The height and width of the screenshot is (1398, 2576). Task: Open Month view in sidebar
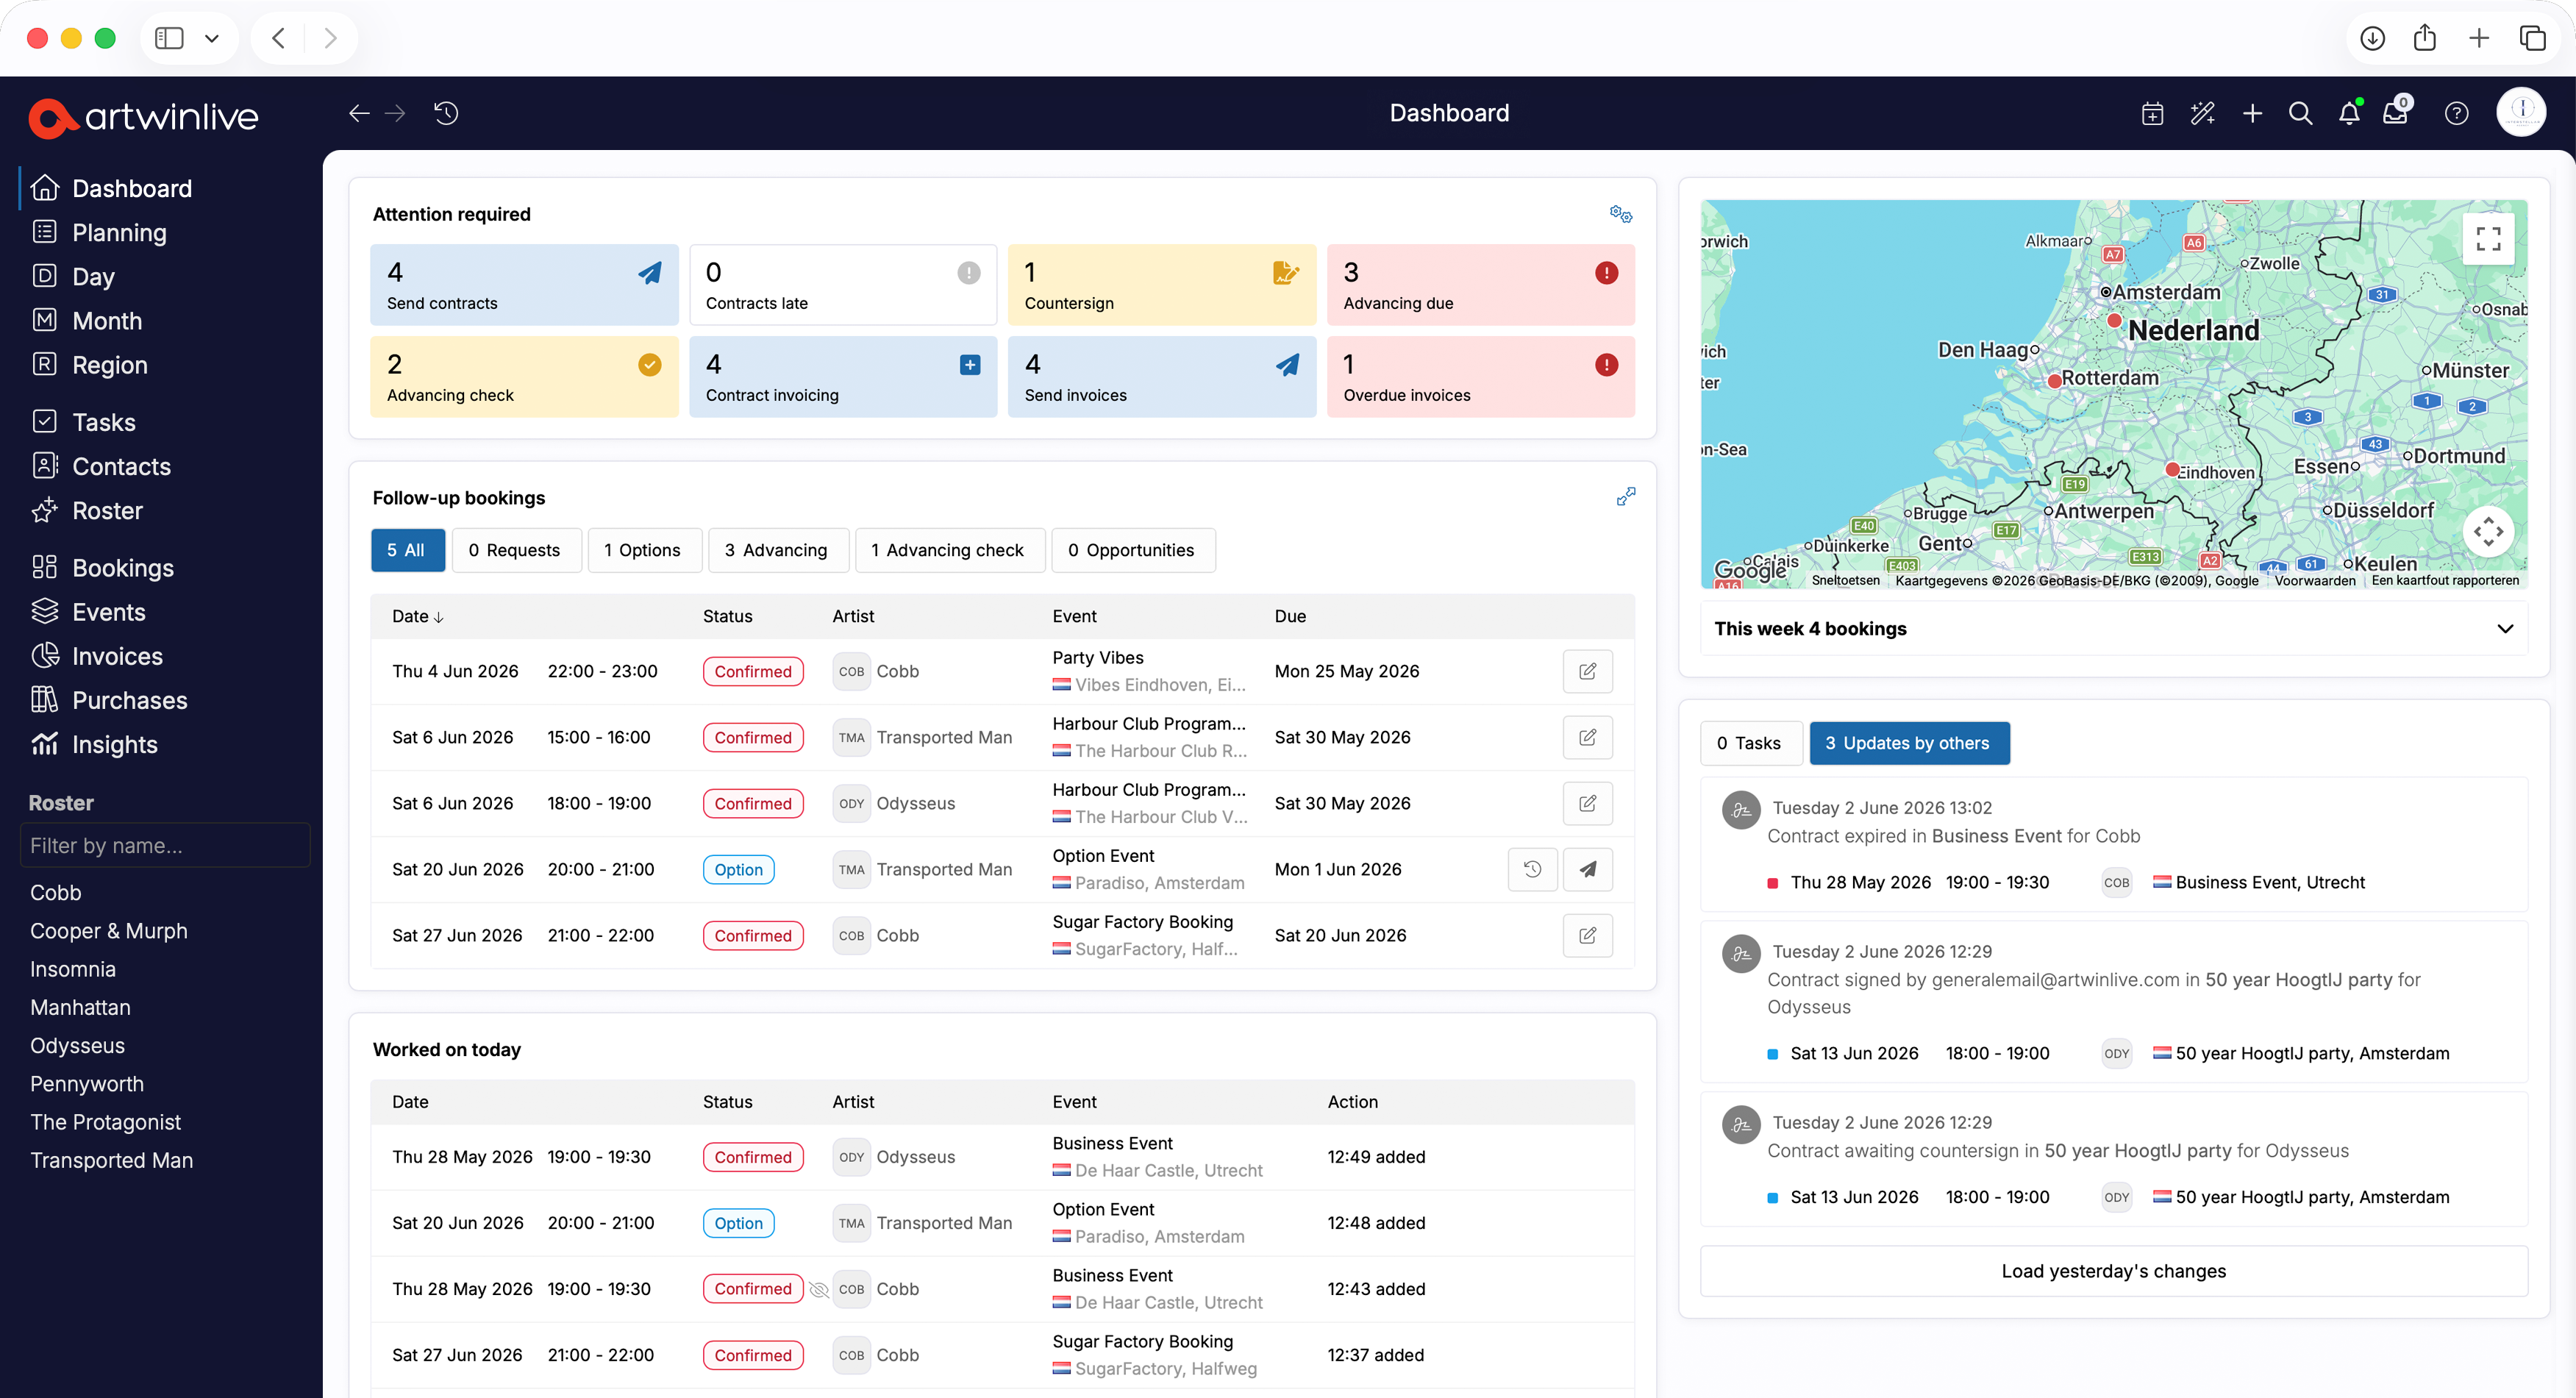(x=107, y=321)
